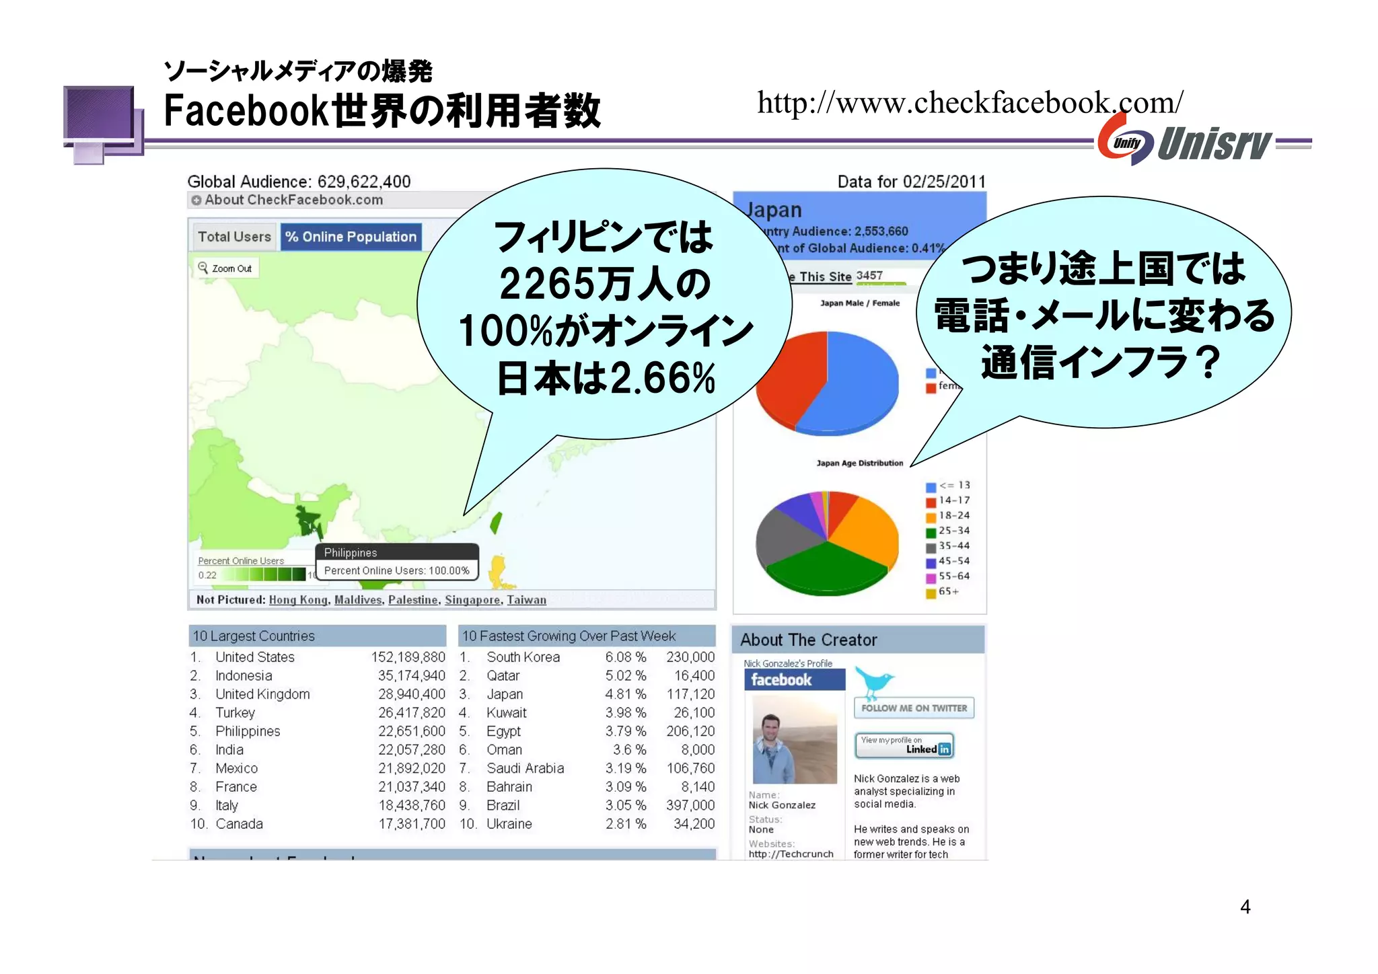Click Philippines in the largest countries list
Screen dimensions: 1378x974
pyautogui.click(x=317, y=731)
